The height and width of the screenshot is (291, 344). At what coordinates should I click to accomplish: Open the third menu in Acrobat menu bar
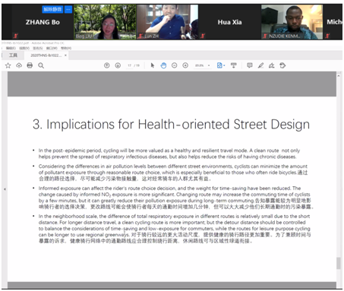[x=38, y=48]
